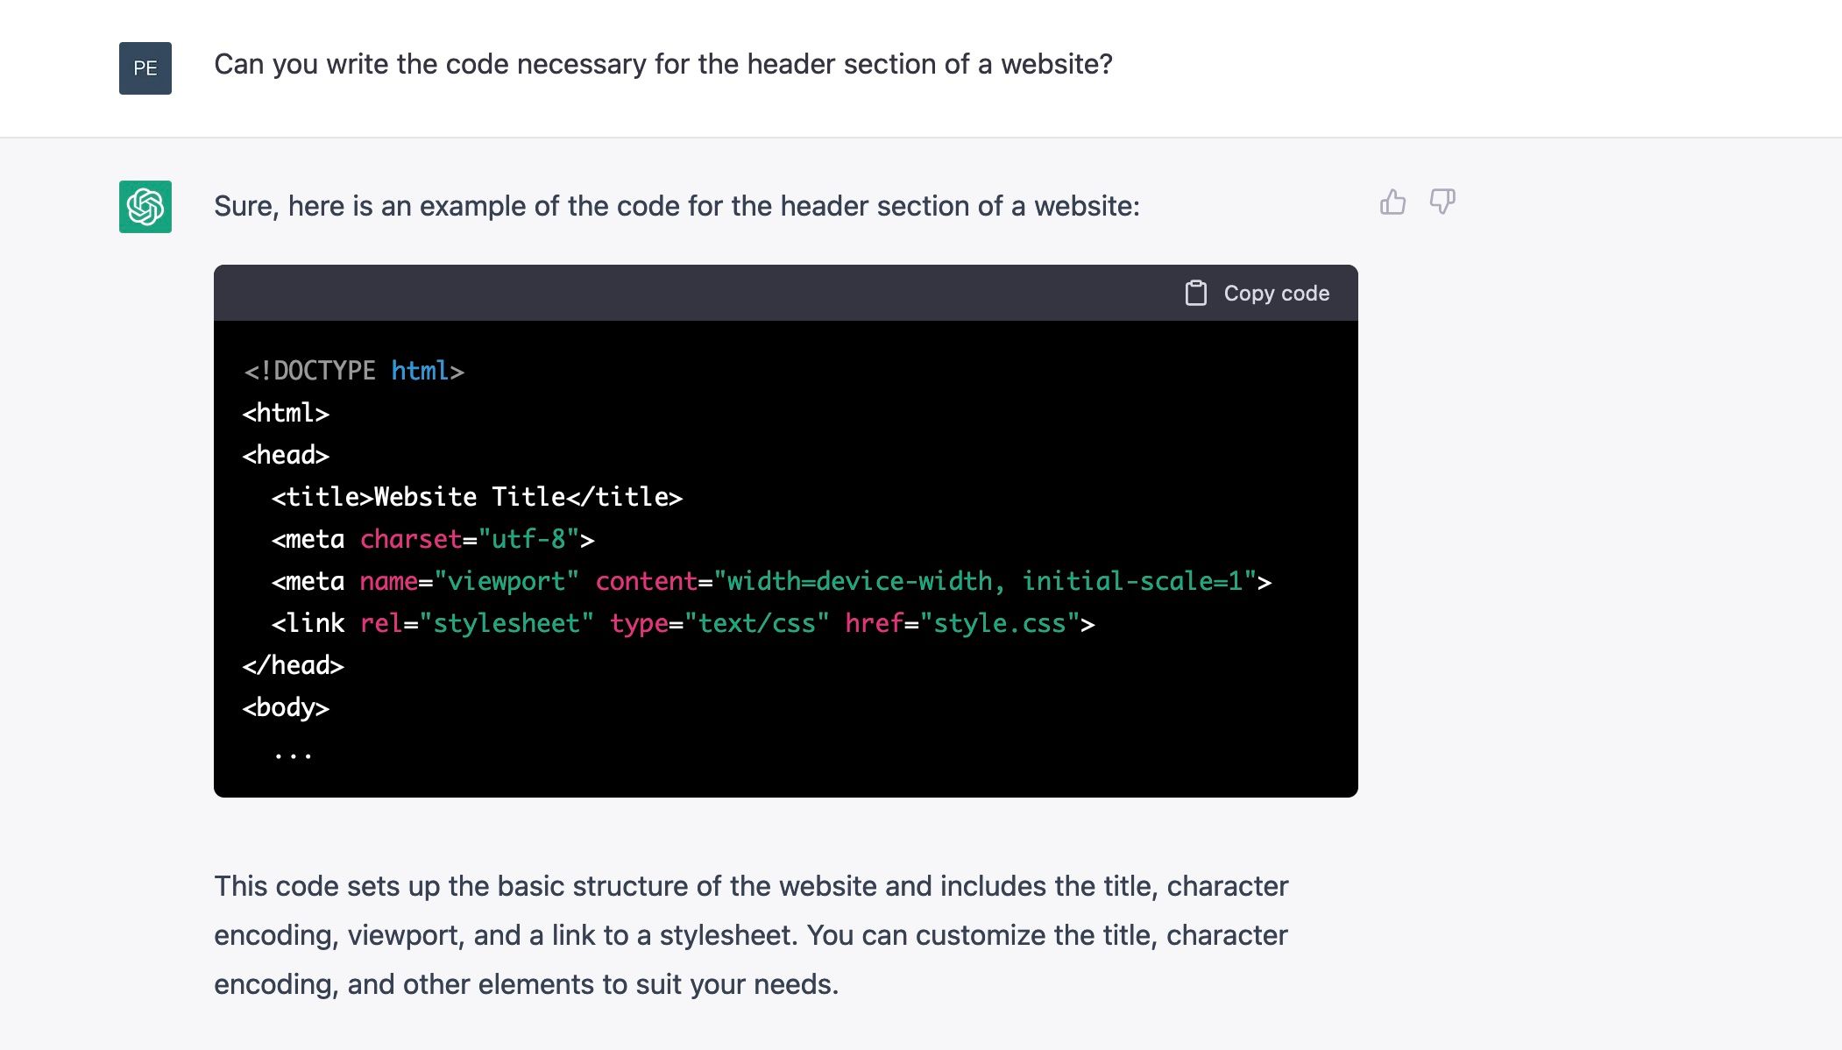Screen dimensions: 1842x1050
Task: Click the thumbs up feedback icon
Action: click(1392, 202)
